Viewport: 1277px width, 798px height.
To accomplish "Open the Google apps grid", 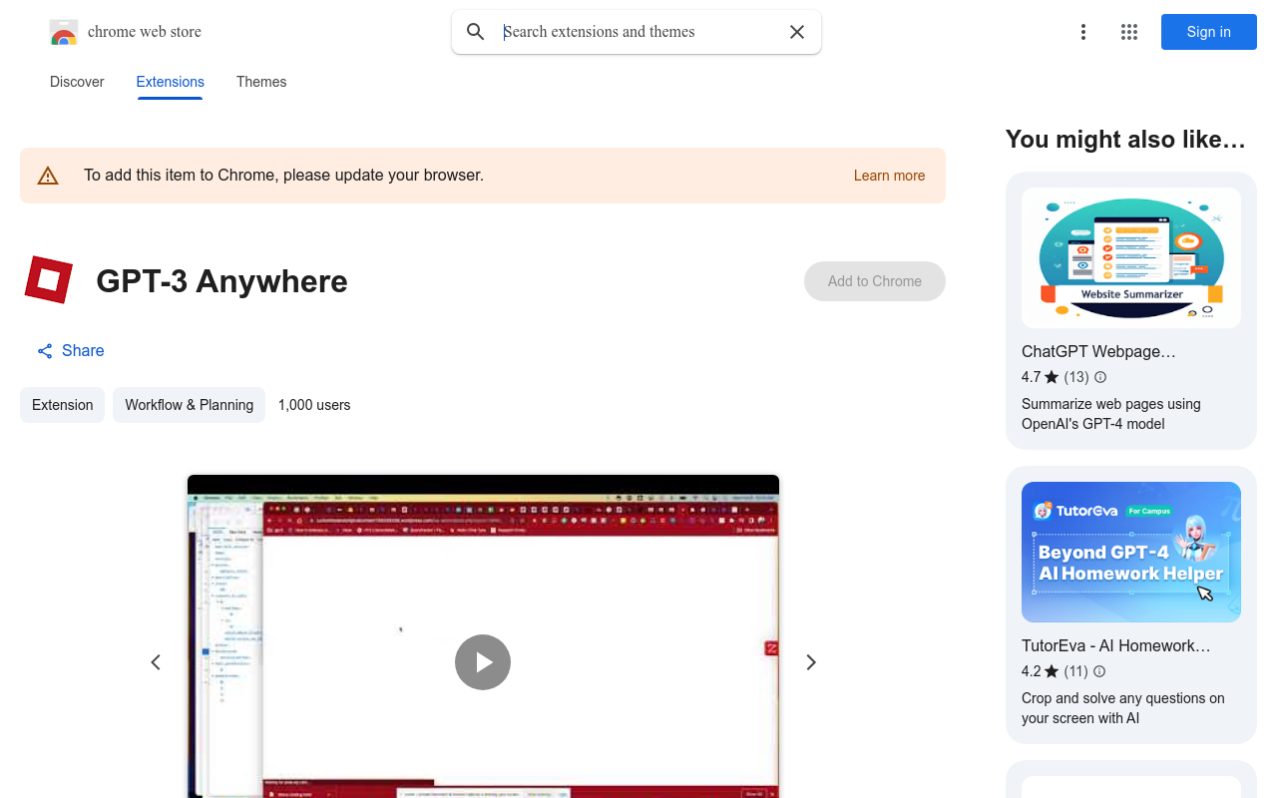I will click(x=1129, y=32).
